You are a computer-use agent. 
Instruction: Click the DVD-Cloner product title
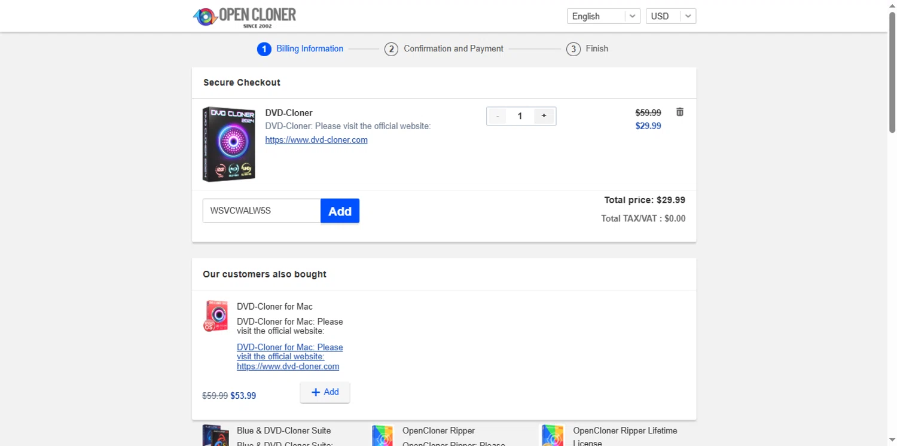click(x=289, y=113)
